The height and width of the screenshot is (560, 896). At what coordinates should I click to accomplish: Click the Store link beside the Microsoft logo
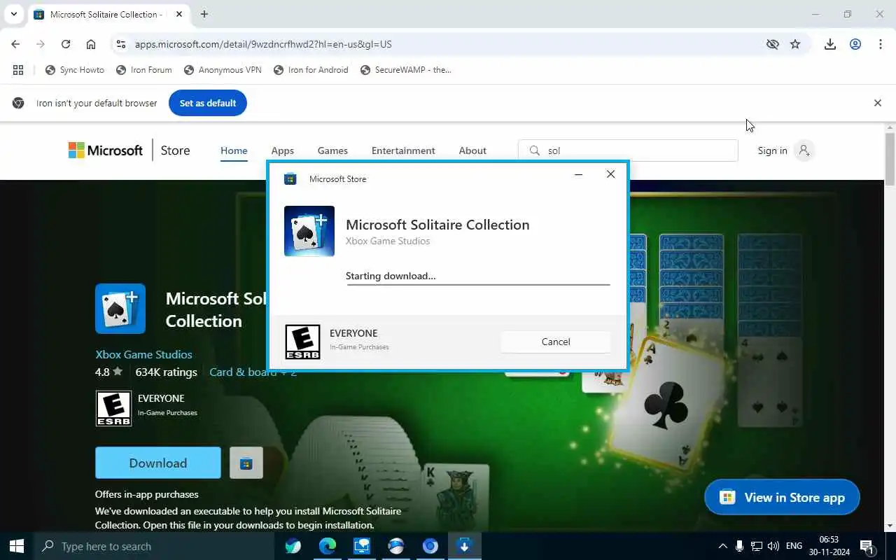point(175,150)
